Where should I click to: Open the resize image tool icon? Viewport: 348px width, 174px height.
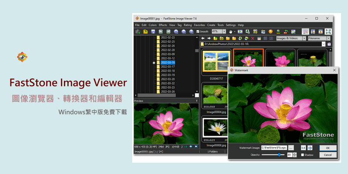coord(248,31)
